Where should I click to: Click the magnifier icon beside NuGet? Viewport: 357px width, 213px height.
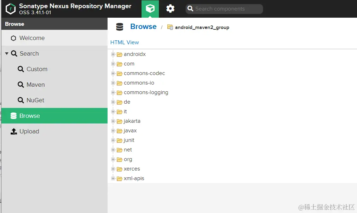click(x=21, y=100)
